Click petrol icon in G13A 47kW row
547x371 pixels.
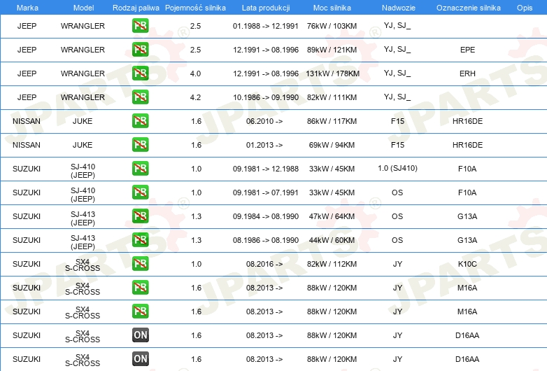tap(140, 216)
